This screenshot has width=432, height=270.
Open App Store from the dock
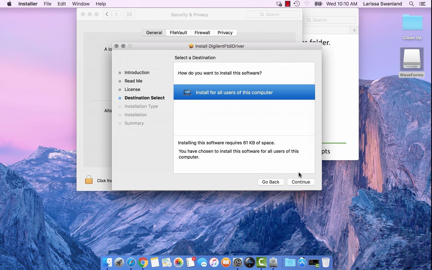pyautogui.click(x=302, y=262)
